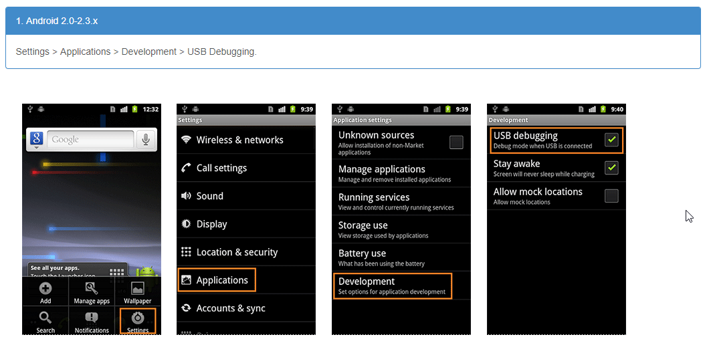707x343 pixels.
Task: Select Development in Application settings
Action: pos(392,285)
